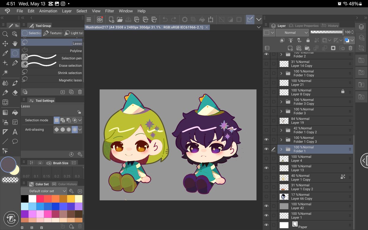Select the Balloon tool
368x230 pixels.
coord(15,141)
